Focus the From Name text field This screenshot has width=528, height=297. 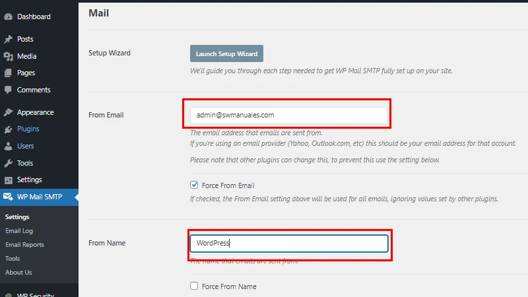tap(288, 243)
